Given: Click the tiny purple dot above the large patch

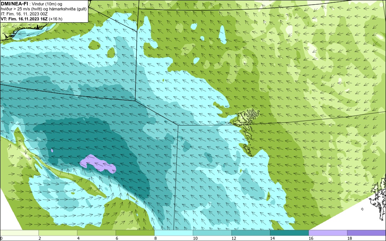Looking at the screenshot, I should click(52, 151).
